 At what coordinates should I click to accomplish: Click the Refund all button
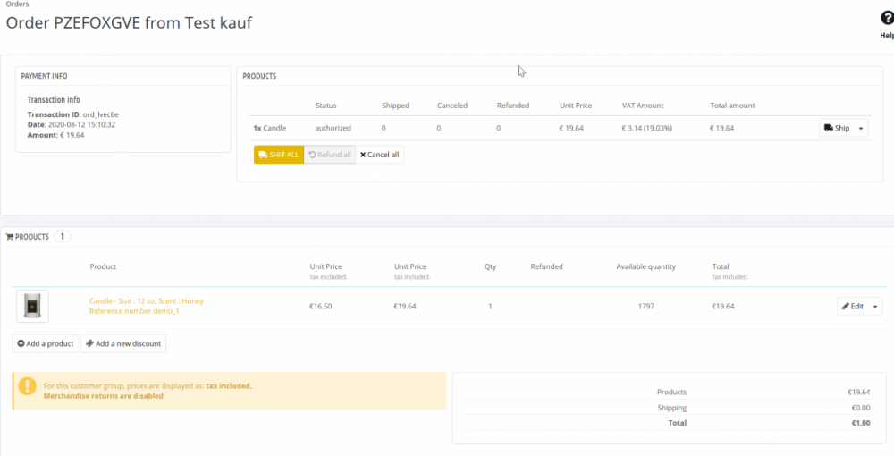pyautogui.click(x=329, y=155)
